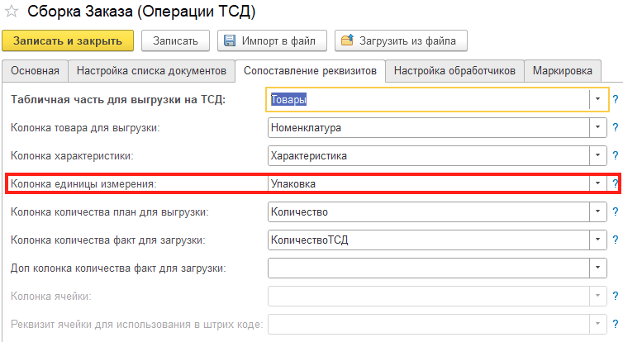Click the form title Сборка Заказа
The height and width of the screenshot is (342, 623).
coord(141,12)
